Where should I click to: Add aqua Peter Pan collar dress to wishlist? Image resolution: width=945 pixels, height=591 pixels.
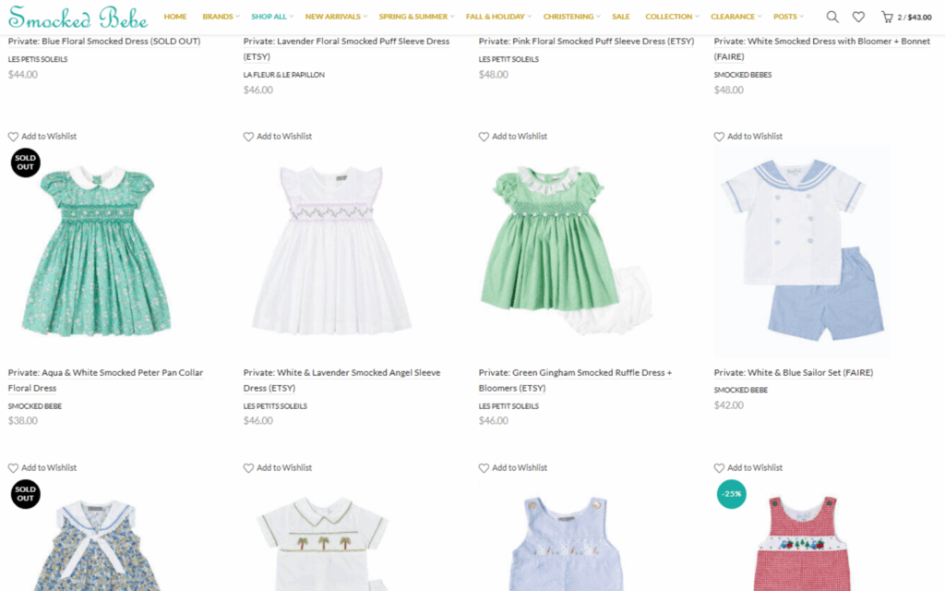tap(42, 137)
